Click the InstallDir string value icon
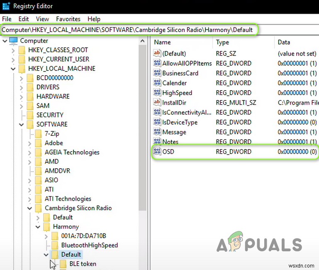Screen dimensions: 319x270 pos(157,103)
